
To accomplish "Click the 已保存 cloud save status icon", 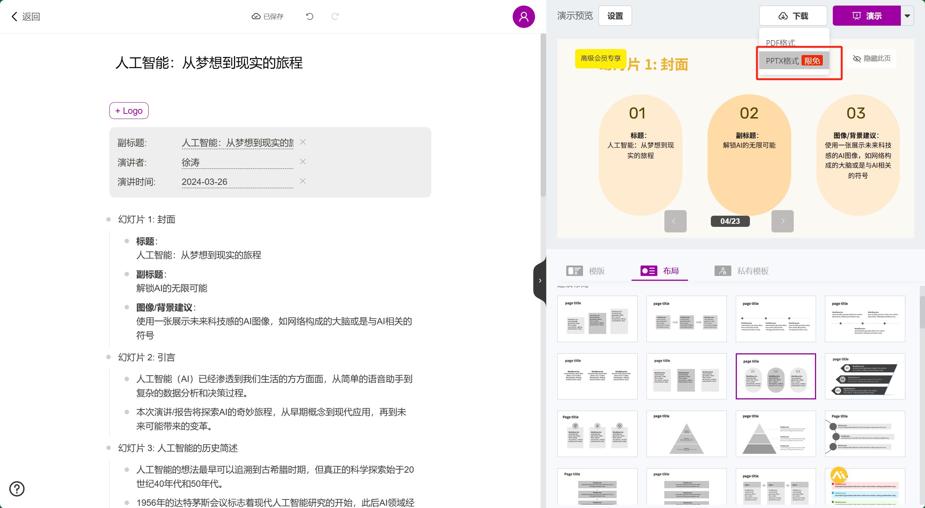I will [x=256, y=16].
